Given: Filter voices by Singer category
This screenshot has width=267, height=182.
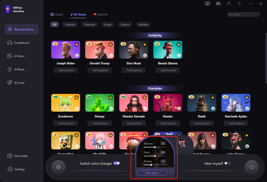Looking at the screenshot, I should (x=108, y=25).
